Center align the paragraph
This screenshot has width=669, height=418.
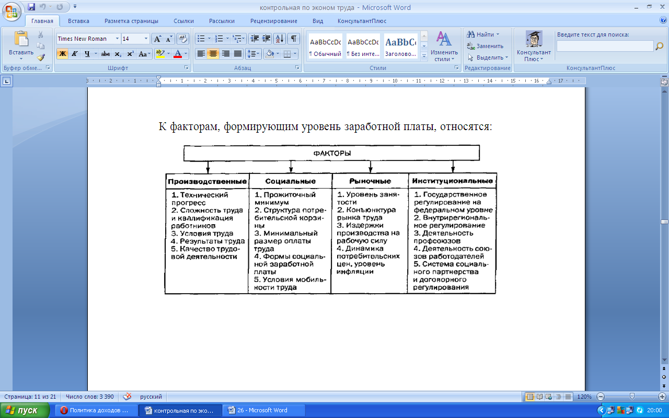tap(213, 54)
